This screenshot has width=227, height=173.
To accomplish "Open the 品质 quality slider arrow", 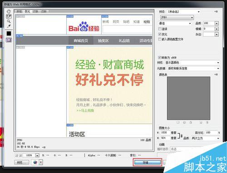I will pyautogui.click(x=217, y=23).
